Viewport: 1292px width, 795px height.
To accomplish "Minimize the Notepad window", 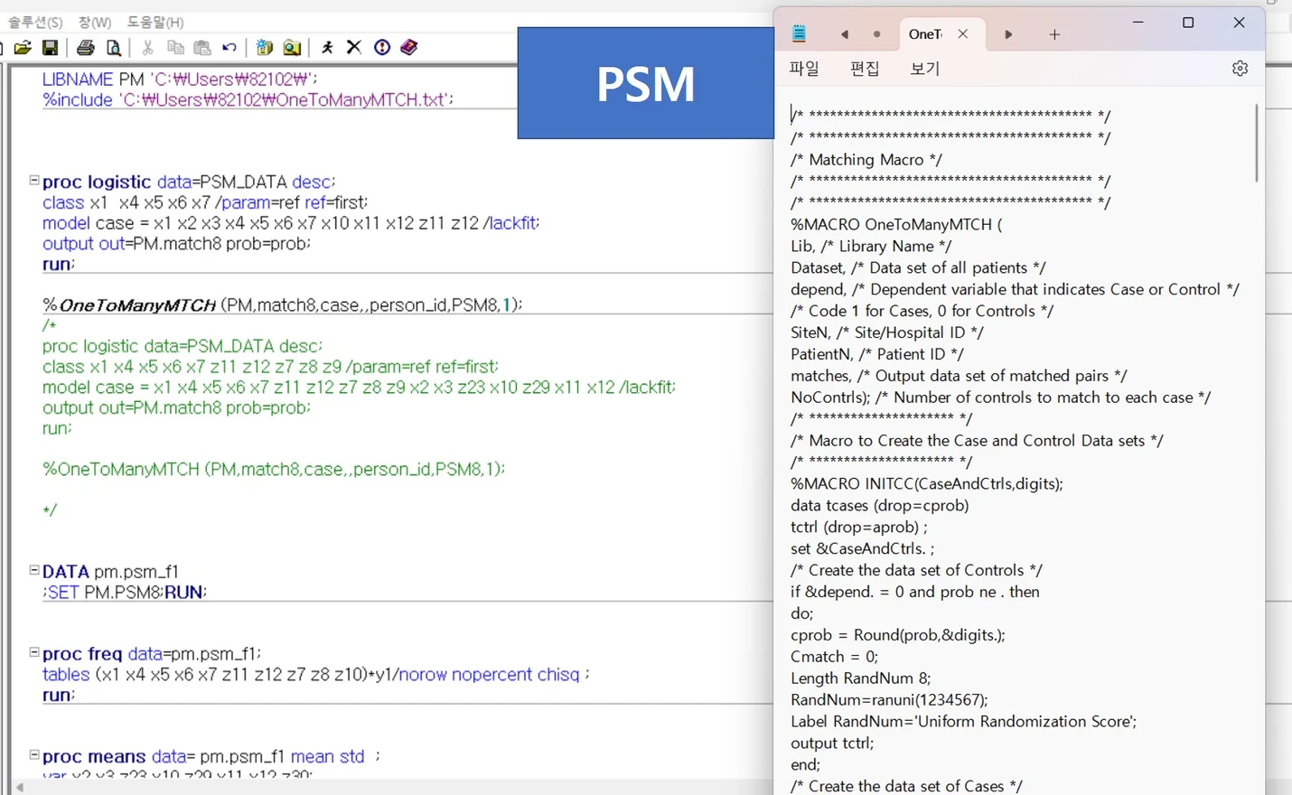I will coord(1138,23).
